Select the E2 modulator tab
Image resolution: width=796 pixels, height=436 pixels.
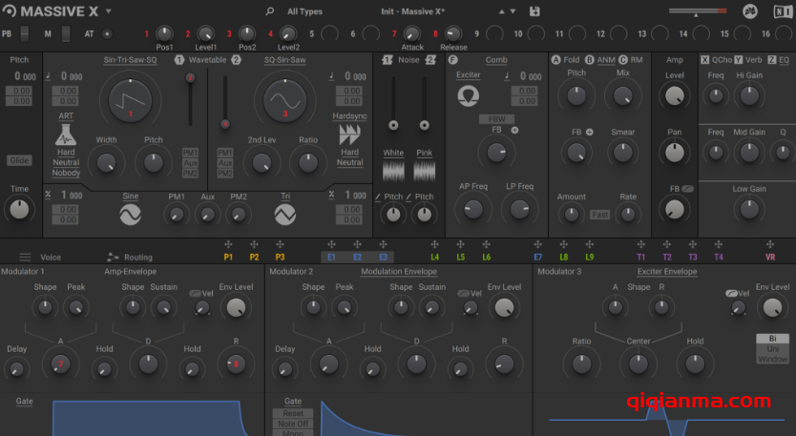coord(357,258)
